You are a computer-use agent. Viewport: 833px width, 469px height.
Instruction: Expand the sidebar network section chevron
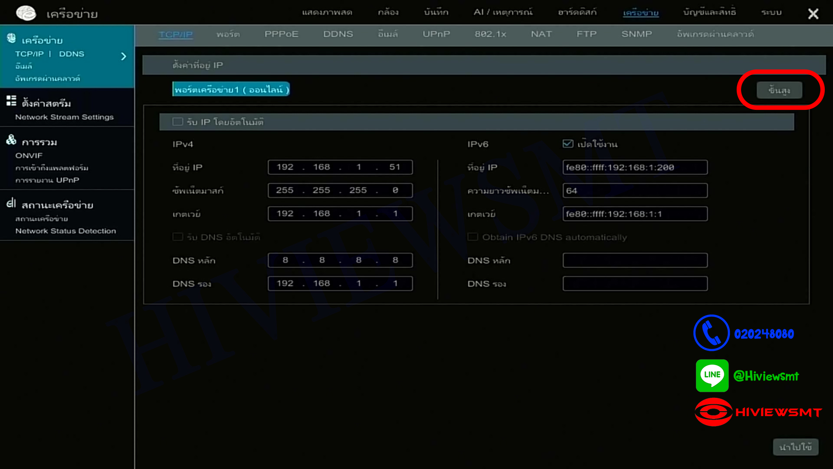[x=124, y=56]
